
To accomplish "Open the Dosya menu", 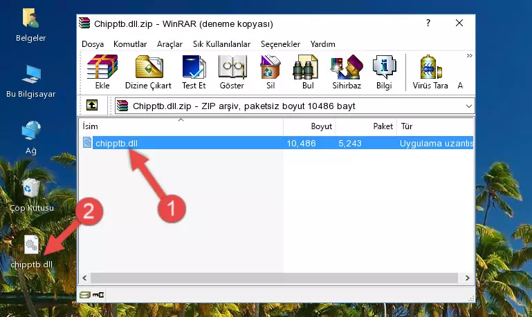I will pos(93,44).
